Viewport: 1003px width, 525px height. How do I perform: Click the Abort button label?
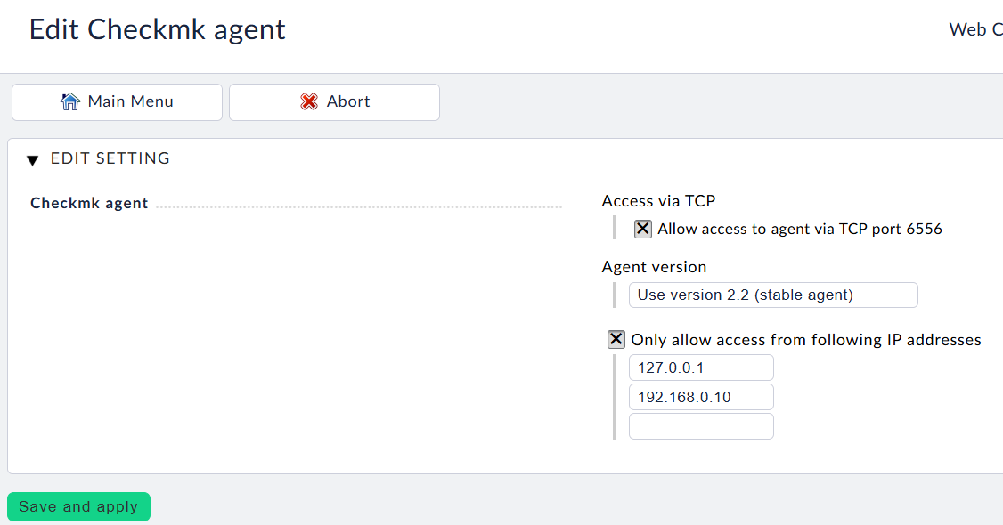click(348, 101)
